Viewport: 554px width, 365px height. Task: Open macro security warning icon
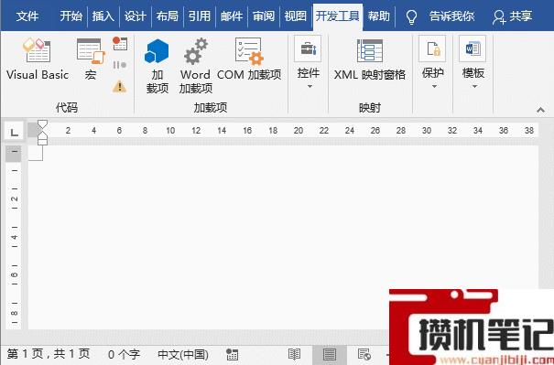(x=119, y=86)
